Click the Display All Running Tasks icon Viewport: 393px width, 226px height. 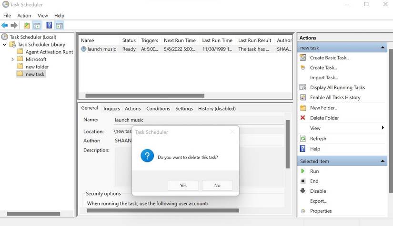point(302,87)
